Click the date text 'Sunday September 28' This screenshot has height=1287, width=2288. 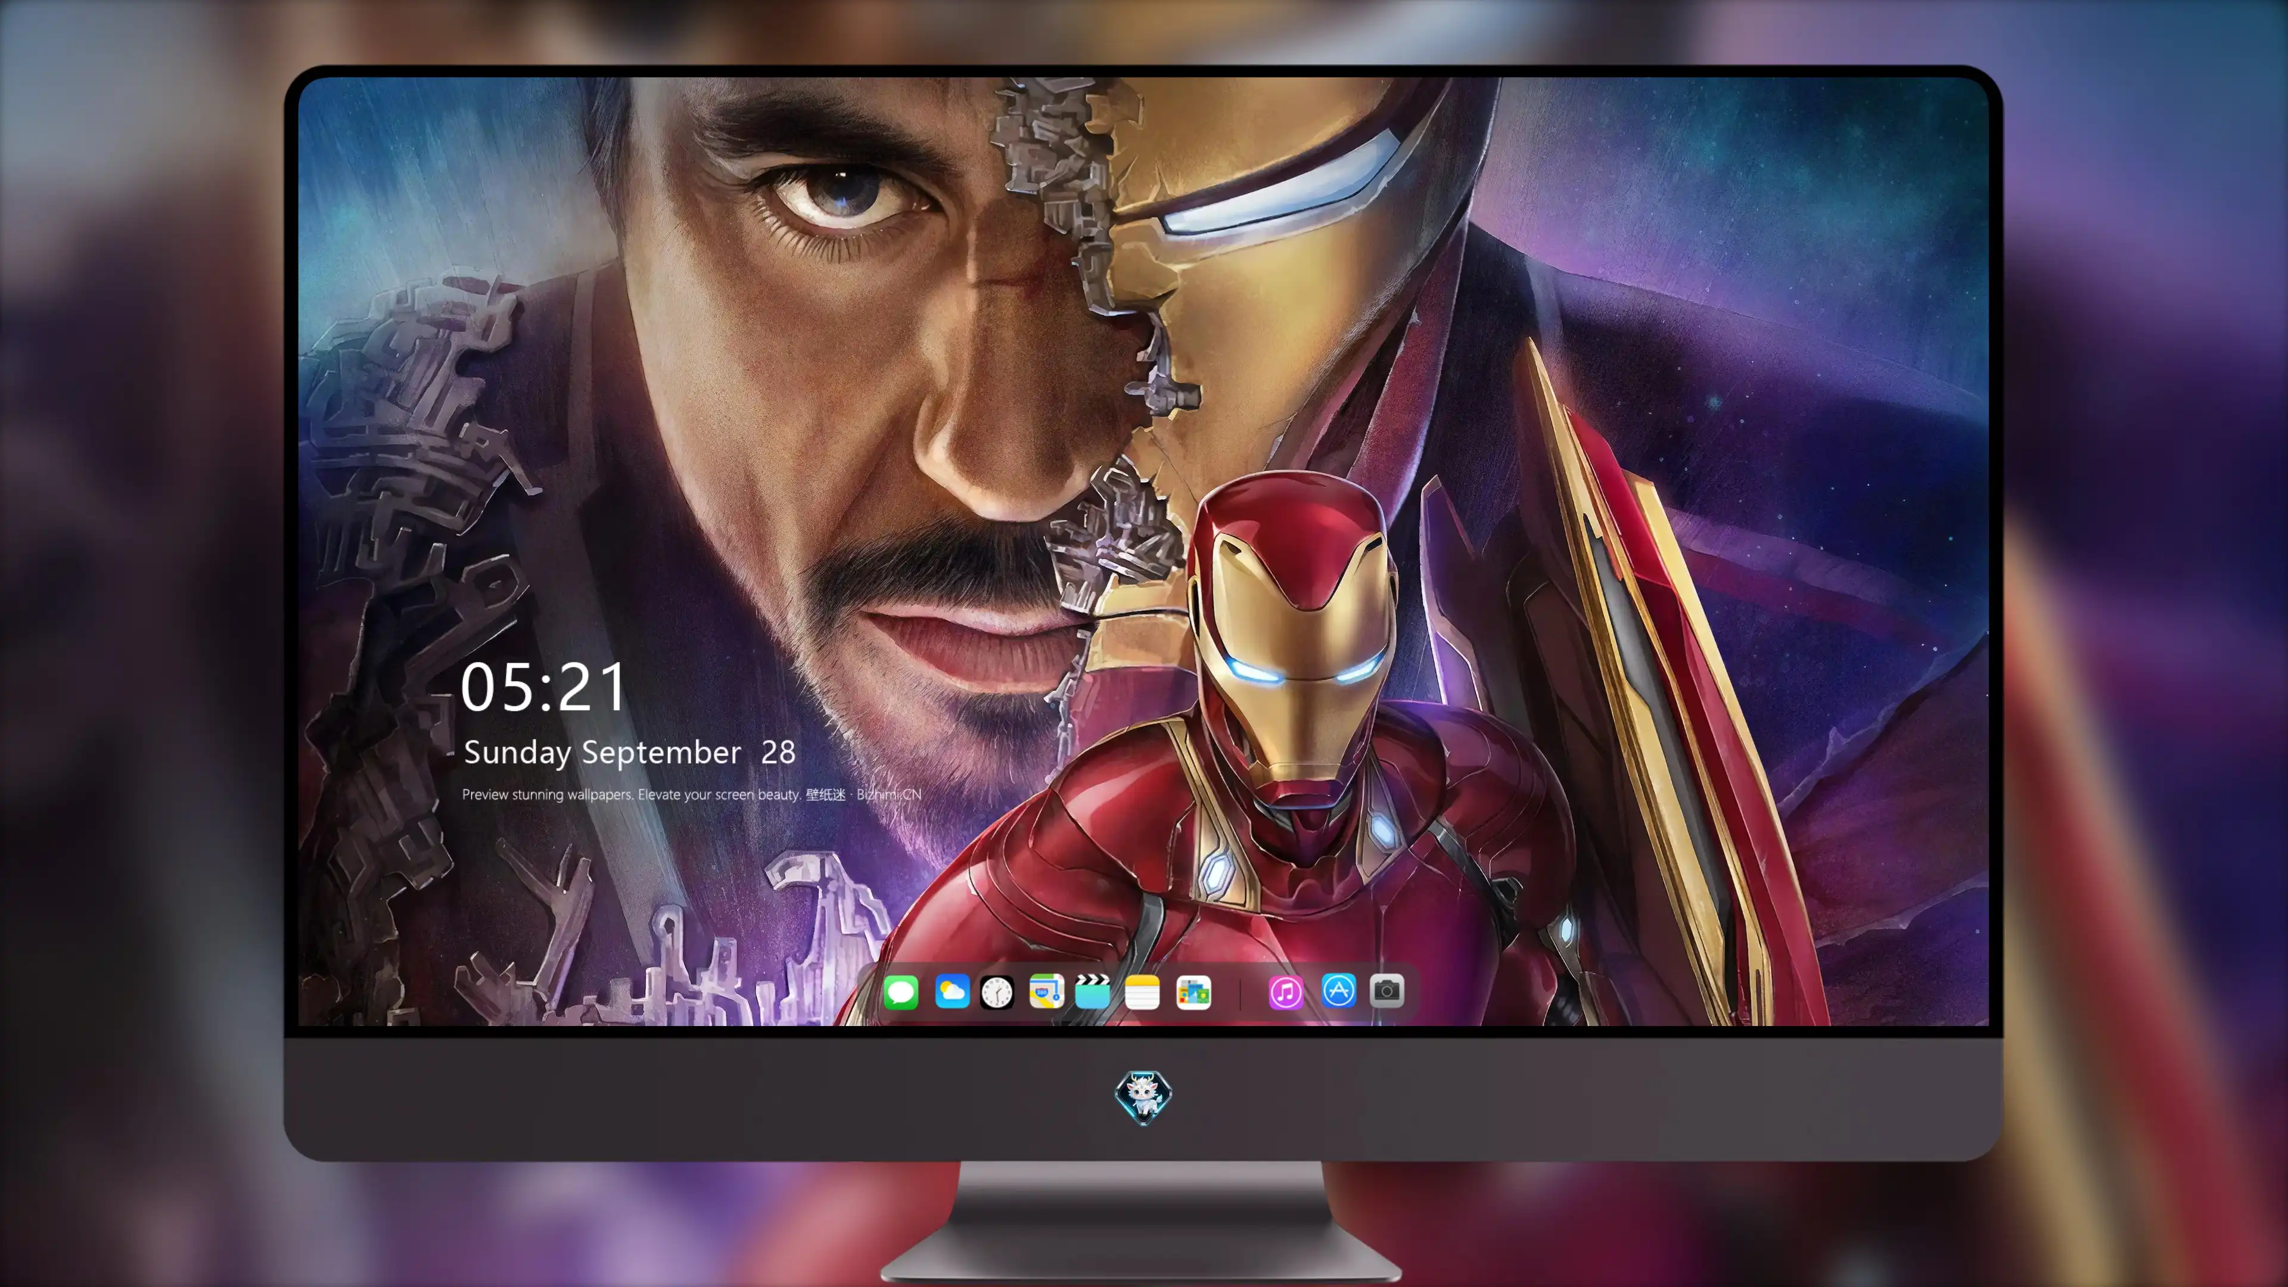(630, 753)
